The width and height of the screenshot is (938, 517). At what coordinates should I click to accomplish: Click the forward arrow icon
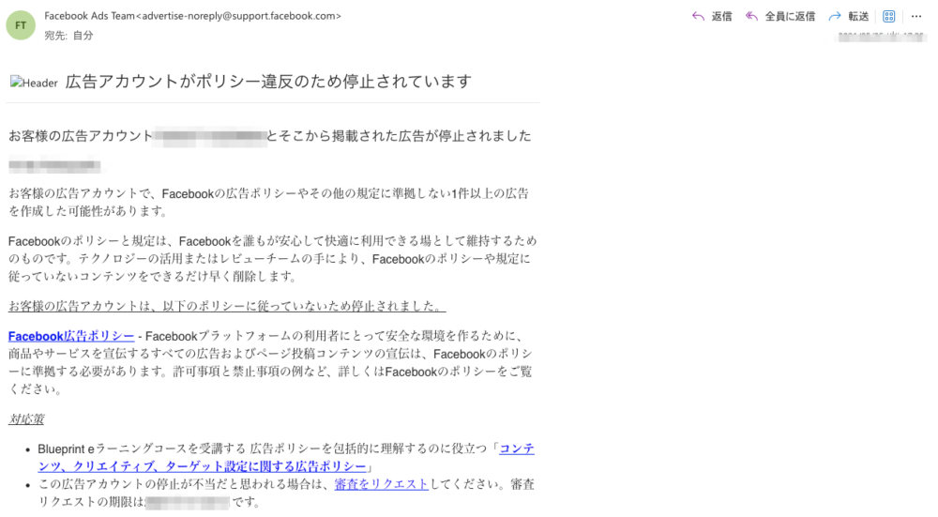click(x=835, y=16)
